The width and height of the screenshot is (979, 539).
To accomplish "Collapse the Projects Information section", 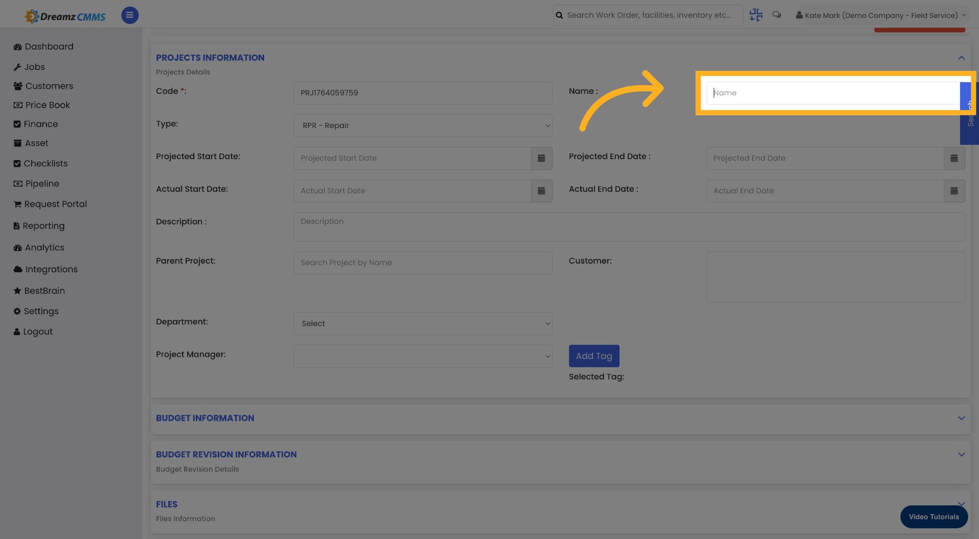I will coord(961,58).
